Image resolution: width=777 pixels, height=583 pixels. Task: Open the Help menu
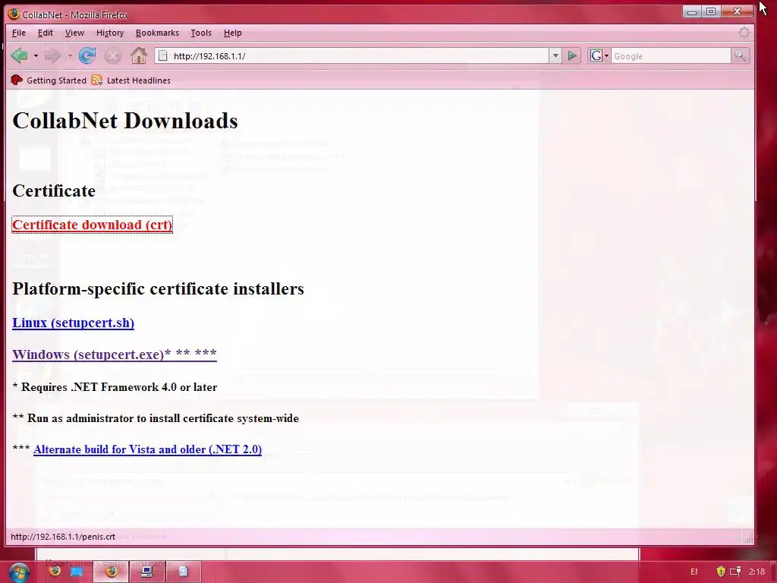[232, 33]
